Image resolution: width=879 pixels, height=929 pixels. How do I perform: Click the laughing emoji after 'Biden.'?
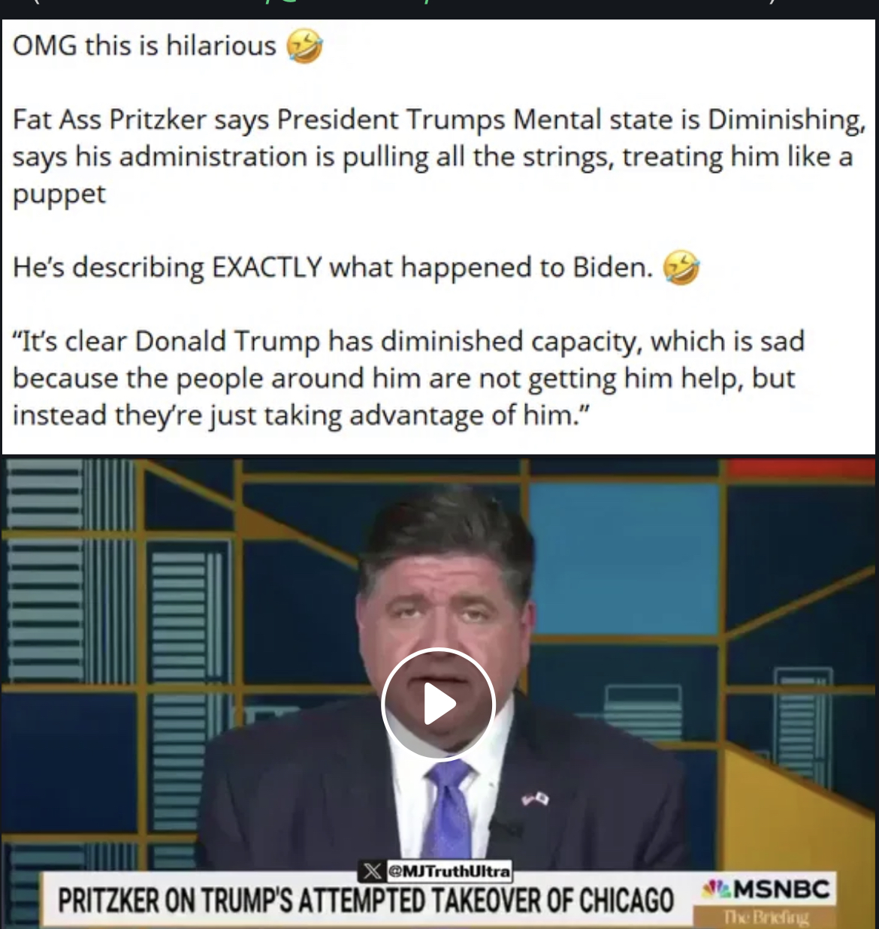click(681, 268)
